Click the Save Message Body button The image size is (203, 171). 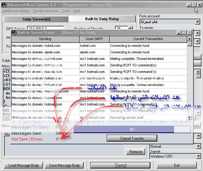64,165
